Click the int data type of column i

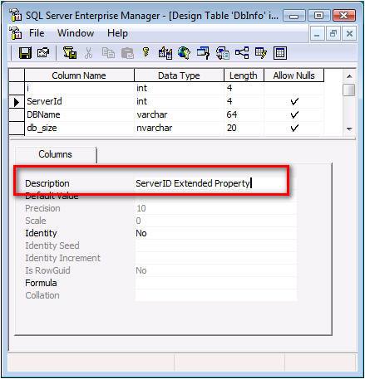[179, 89]
